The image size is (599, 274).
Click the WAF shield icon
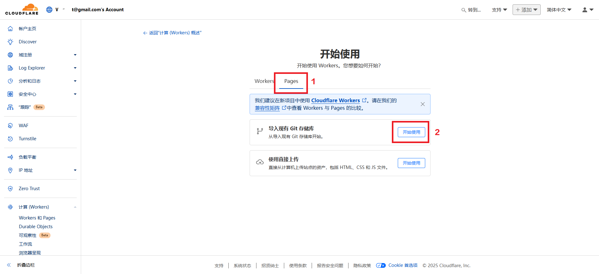(x=10, y=126)
